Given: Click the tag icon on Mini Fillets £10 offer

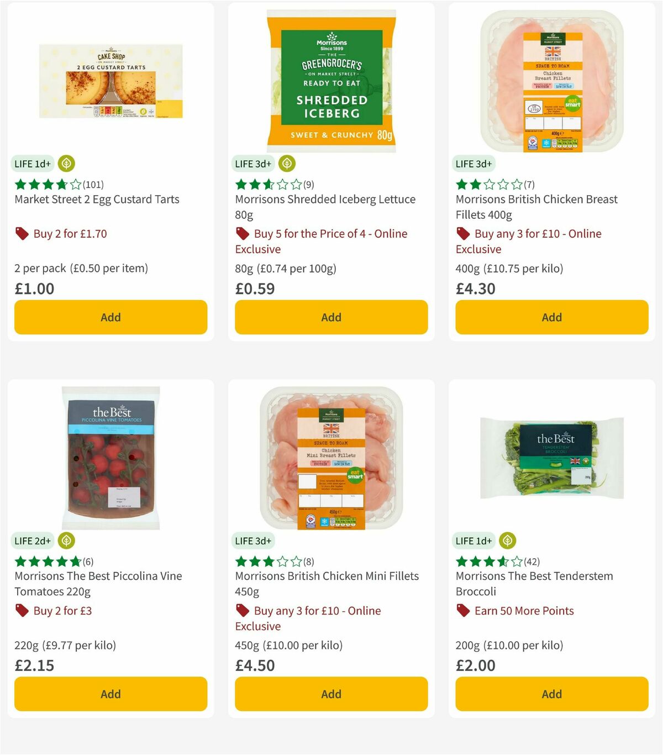Looking at the screenshot, I should pos(242,611).
